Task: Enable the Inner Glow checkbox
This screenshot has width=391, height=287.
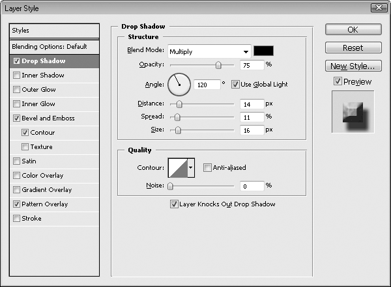Action: coord(16,104)
